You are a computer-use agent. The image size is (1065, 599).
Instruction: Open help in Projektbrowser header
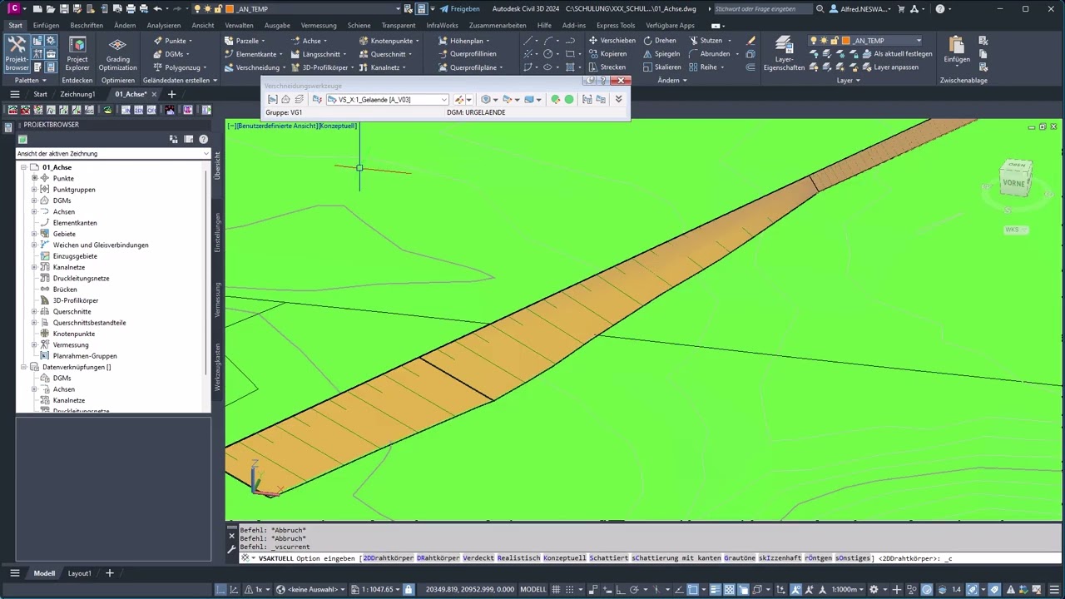click(x=203, y=139)
